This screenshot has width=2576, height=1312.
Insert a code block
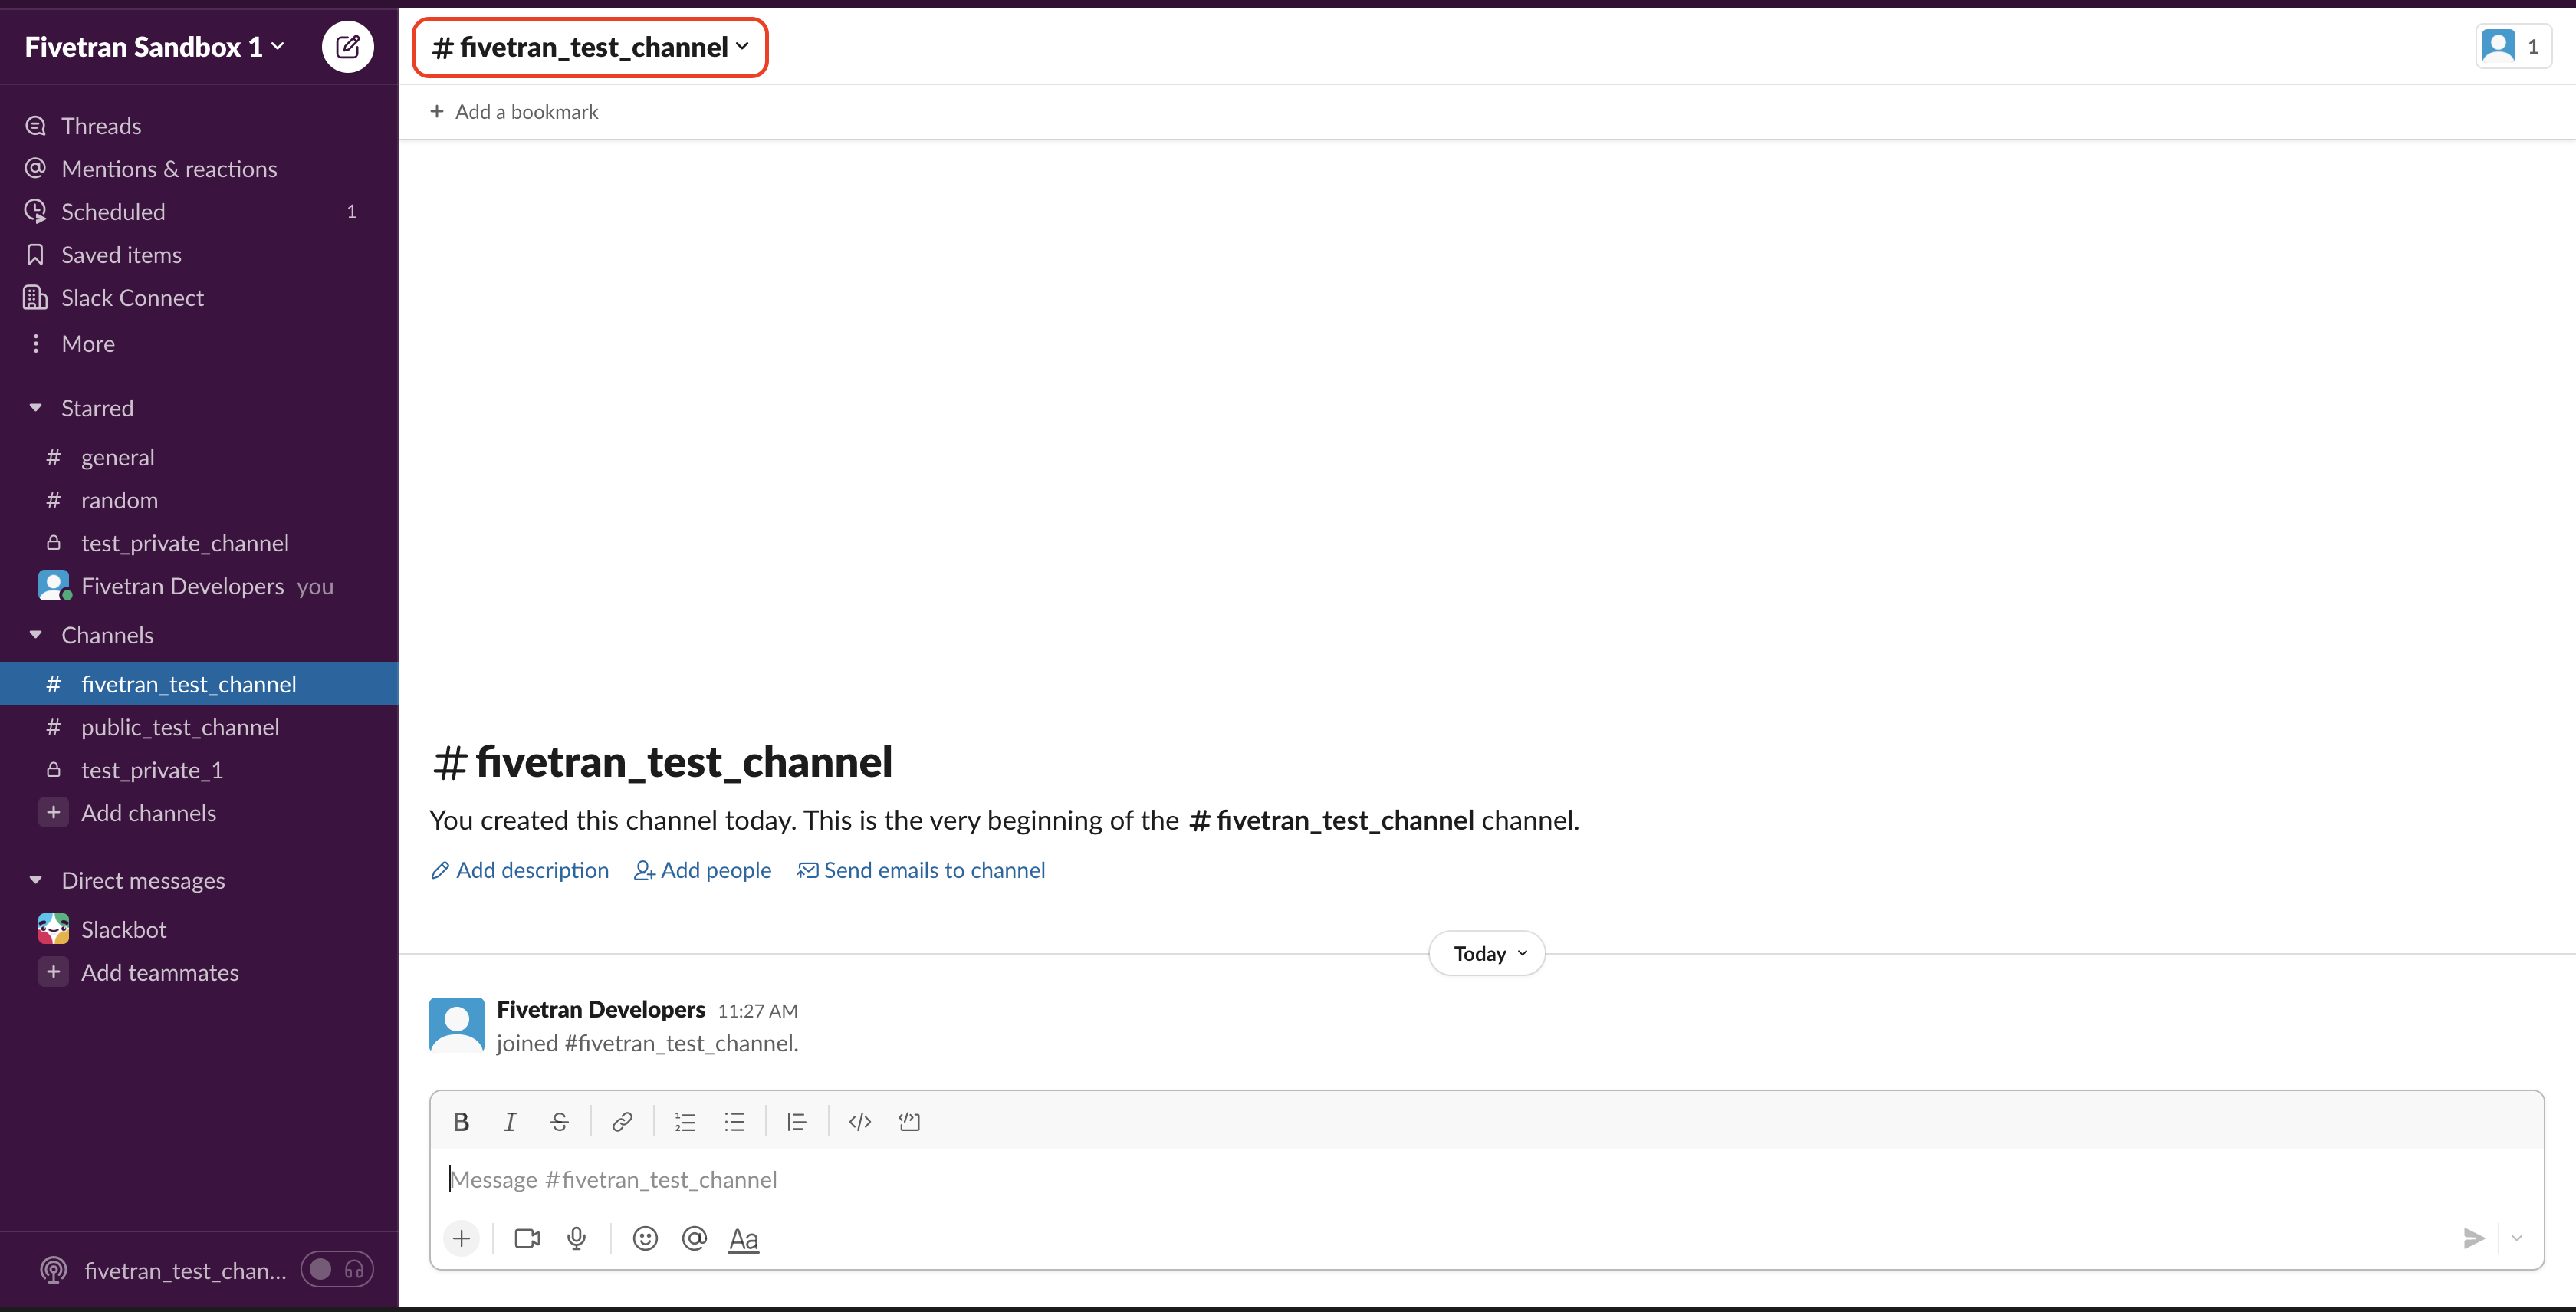click(x=909, y=1122)
